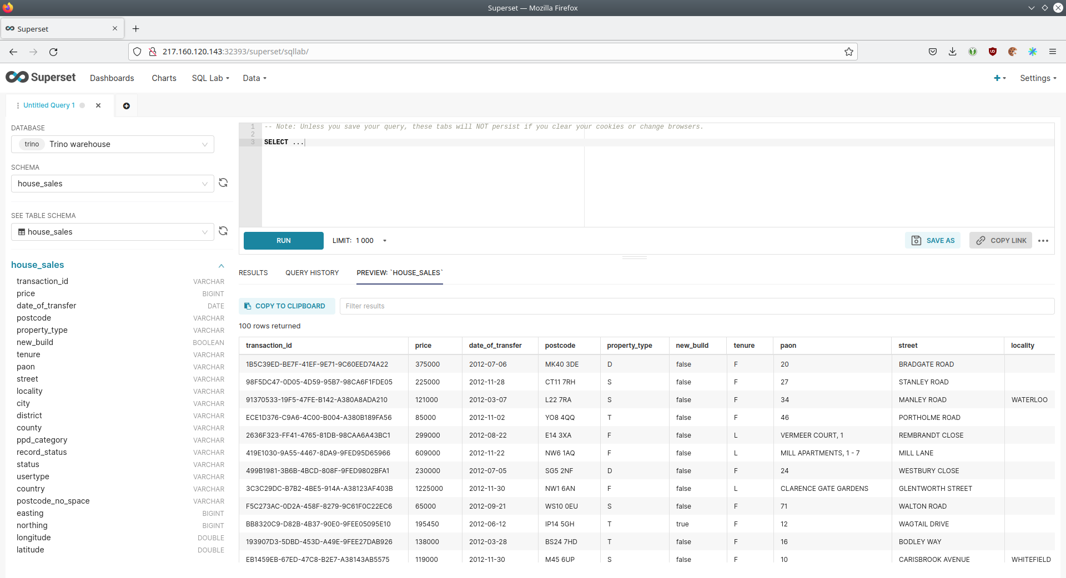Refresh the schema list icon
The image size is (1066, 578).
pyautogui.click(x=223, y=183)
